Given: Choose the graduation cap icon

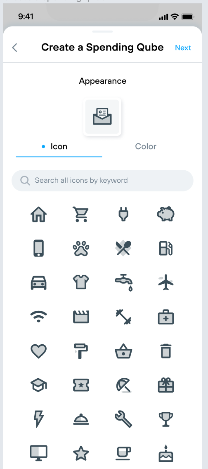Looking at the screenshot, I should 39,385.
